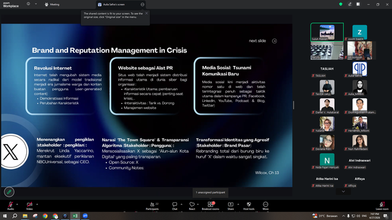Click view options icon on shared screen tab
The width and height of the screenshot is (392, 220).
coord(142,4)
